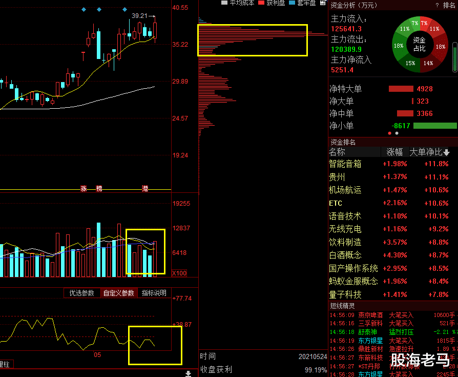This screenshot has height=377, width=458.
Task: Click 三孚新科 in the 短线精灵 list
Action: [370, 324]
